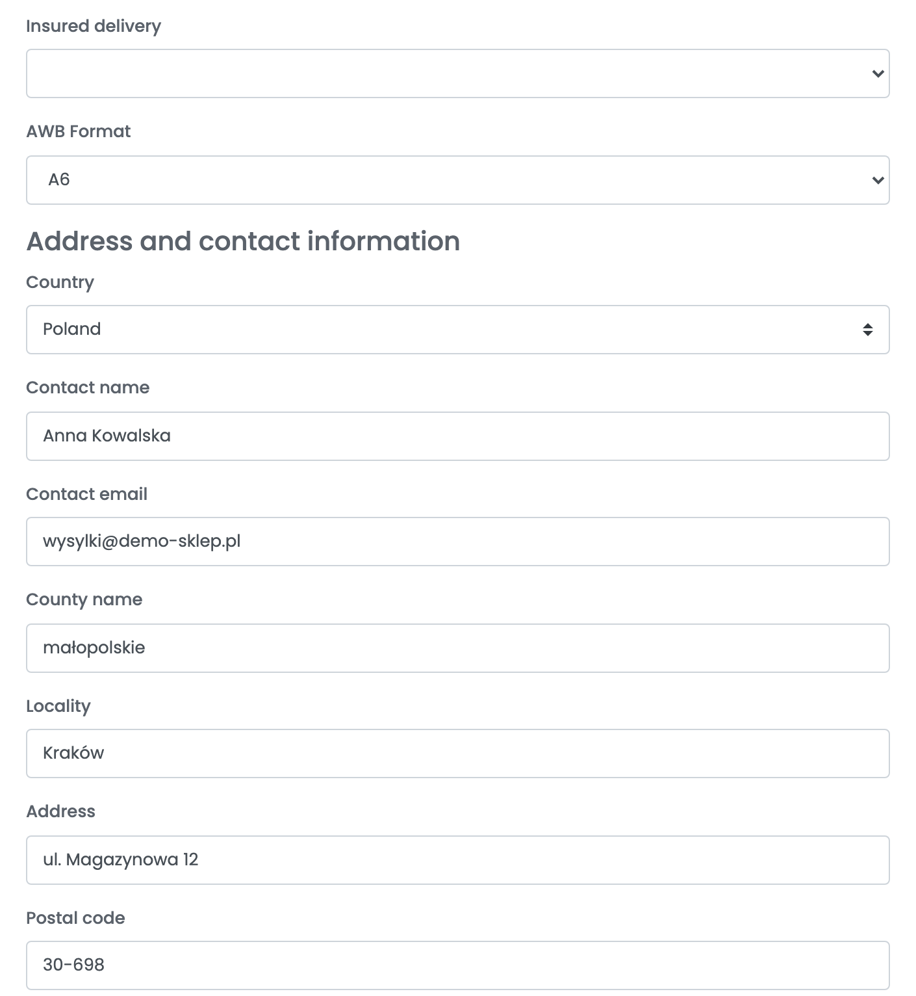The image size is (916, 996).
Task: Click the Postal code label
Action: click(75, 918)
